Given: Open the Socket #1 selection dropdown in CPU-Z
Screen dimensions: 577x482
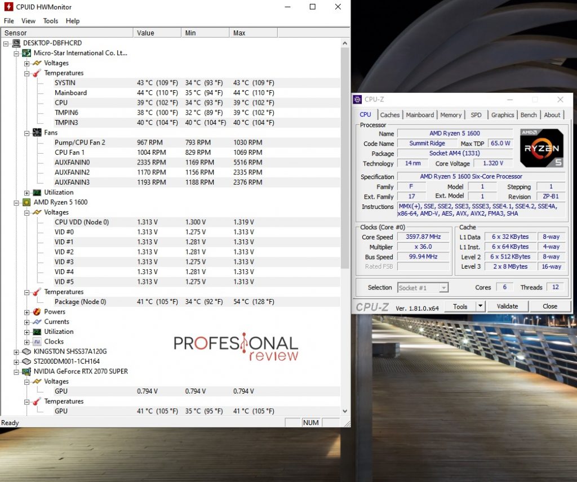Looking at the screenshot, I should tap(444, 288).
